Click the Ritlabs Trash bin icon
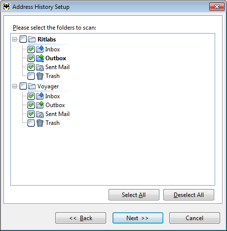 (40, 76)
